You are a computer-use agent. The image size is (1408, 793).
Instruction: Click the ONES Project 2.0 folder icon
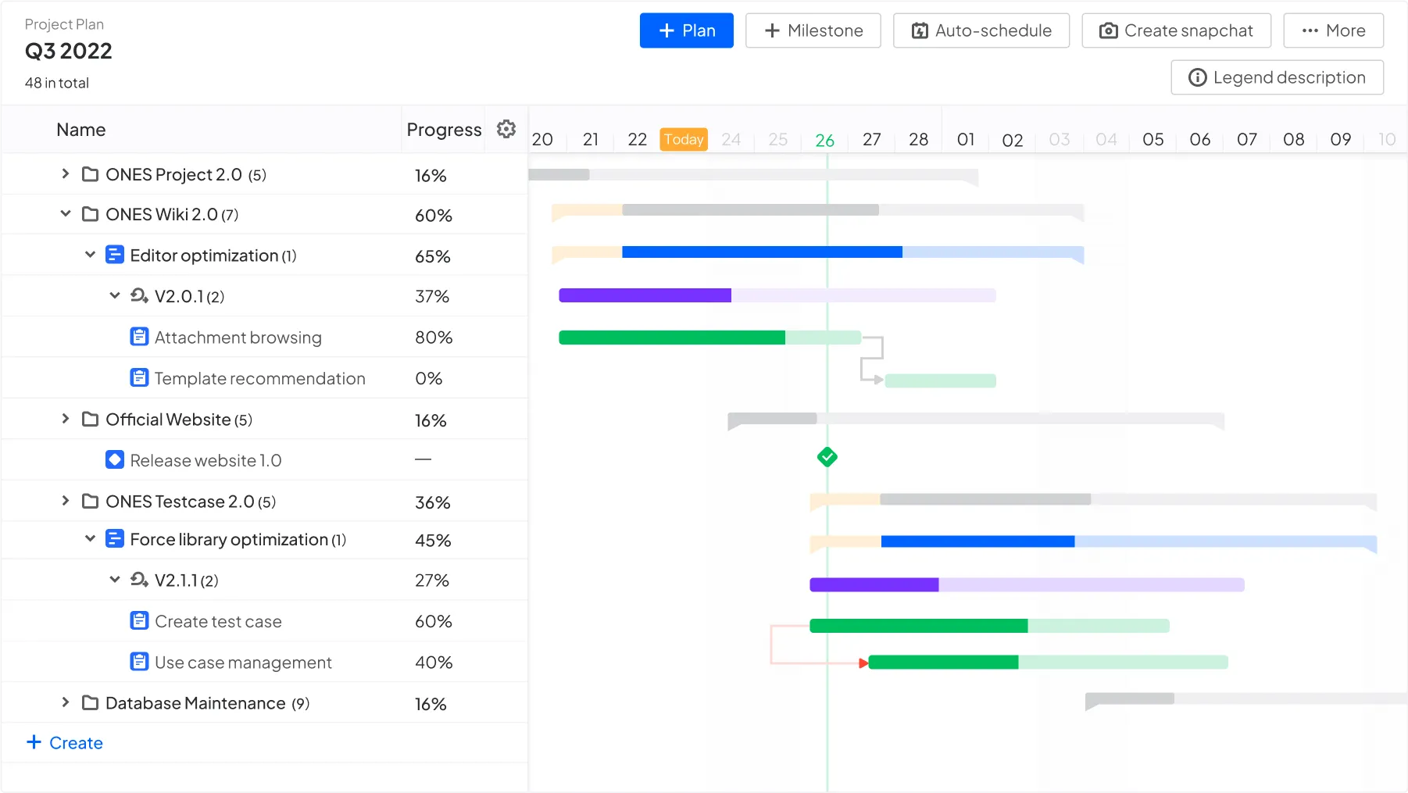click(91, 174)
